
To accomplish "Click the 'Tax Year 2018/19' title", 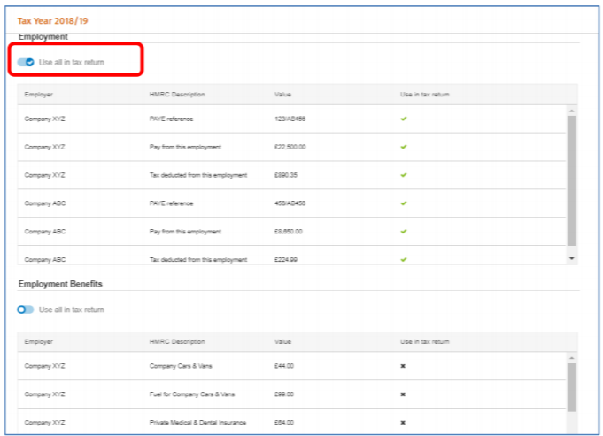I will tap(53, 20).
